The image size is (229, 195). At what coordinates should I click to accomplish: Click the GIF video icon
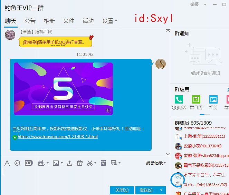pos(29,163)
